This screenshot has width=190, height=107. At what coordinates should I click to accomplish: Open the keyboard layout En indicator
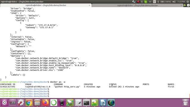coord(154,2)
